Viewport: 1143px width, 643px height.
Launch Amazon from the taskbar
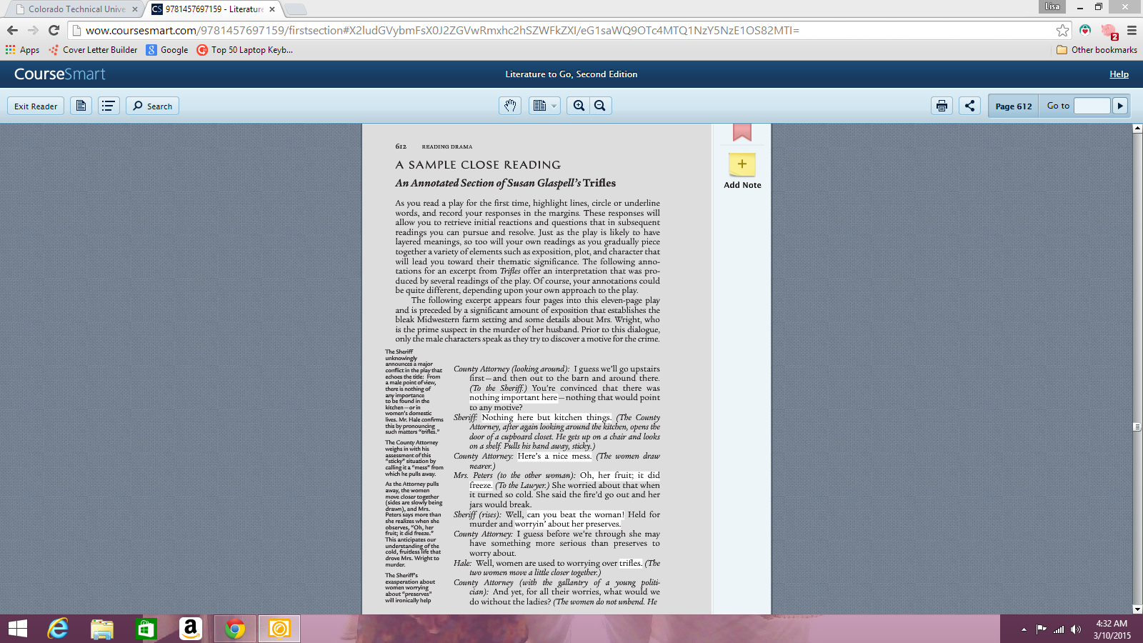point(190,629)
